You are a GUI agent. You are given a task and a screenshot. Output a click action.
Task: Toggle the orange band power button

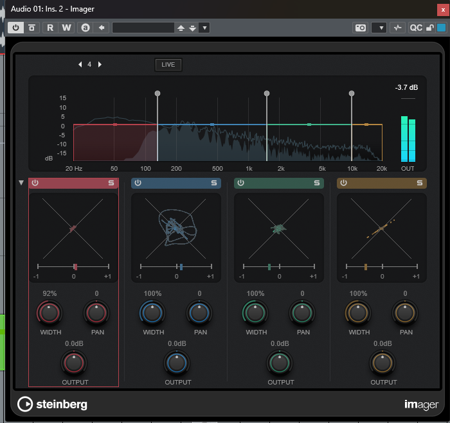(343, 183)
